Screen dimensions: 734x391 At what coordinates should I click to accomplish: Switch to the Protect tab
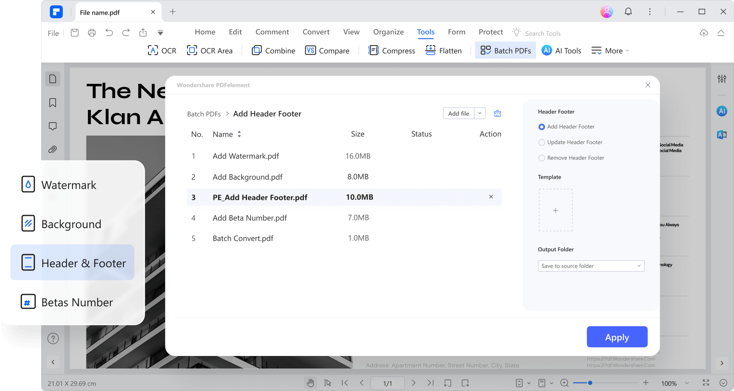pyautogui.click(x=491, y=32)
